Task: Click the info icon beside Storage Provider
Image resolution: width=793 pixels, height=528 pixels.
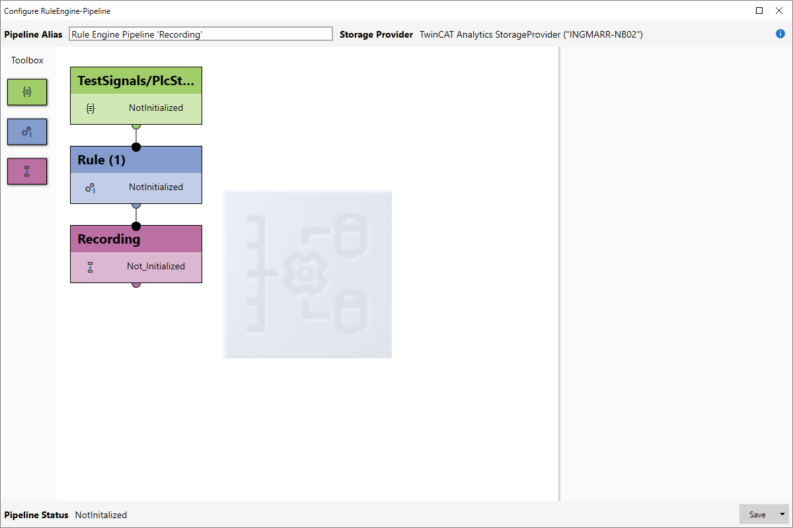Action: tap(780, 34)
